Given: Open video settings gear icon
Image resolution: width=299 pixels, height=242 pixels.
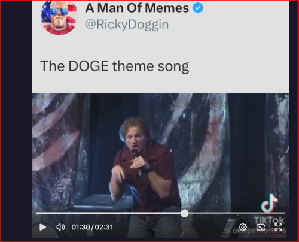Looking at the screenshot, I should (x=243, y=227).
